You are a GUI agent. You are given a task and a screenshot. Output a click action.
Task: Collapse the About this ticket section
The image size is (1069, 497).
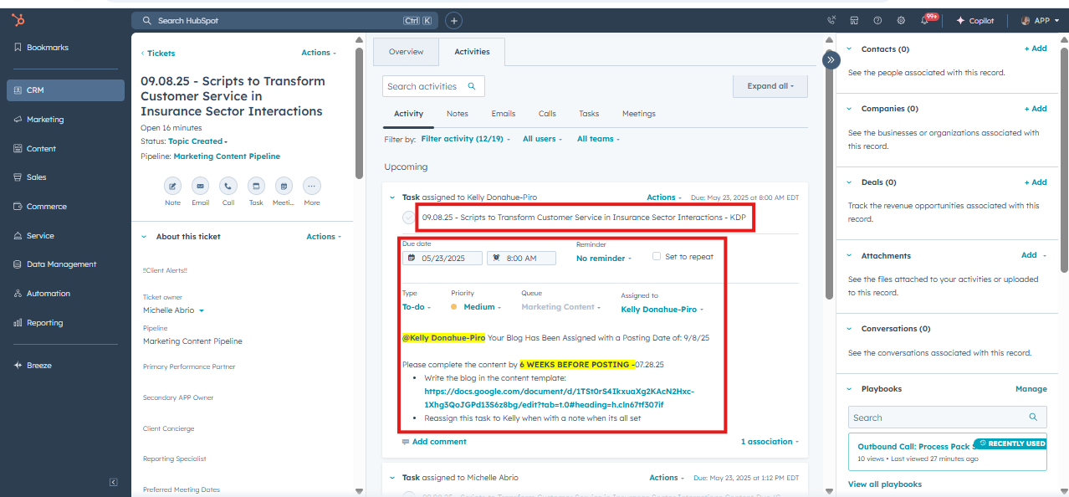coord(143,237)
